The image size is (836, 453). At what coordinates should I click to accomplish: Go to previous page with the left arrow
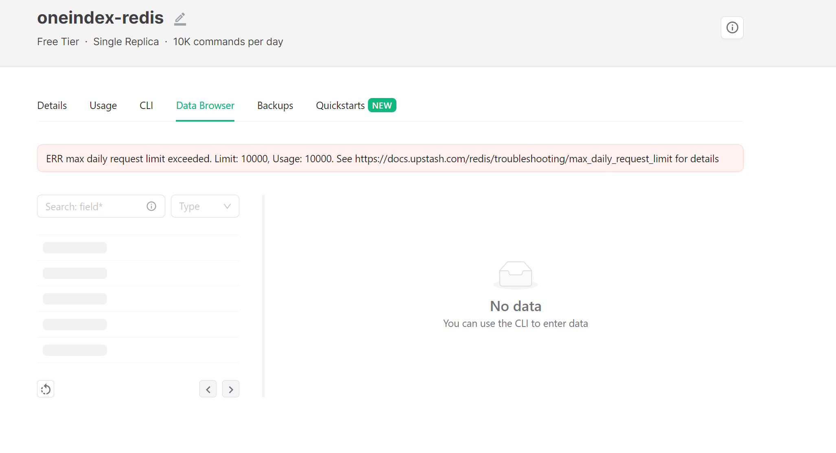[x=208, y=389]
